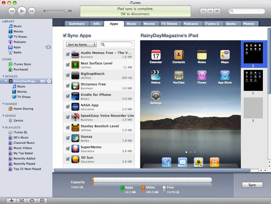The height and width of the screenshot is (204, 271).
Task: Click the App Store icon on iPad
Action: pos(225,75)
